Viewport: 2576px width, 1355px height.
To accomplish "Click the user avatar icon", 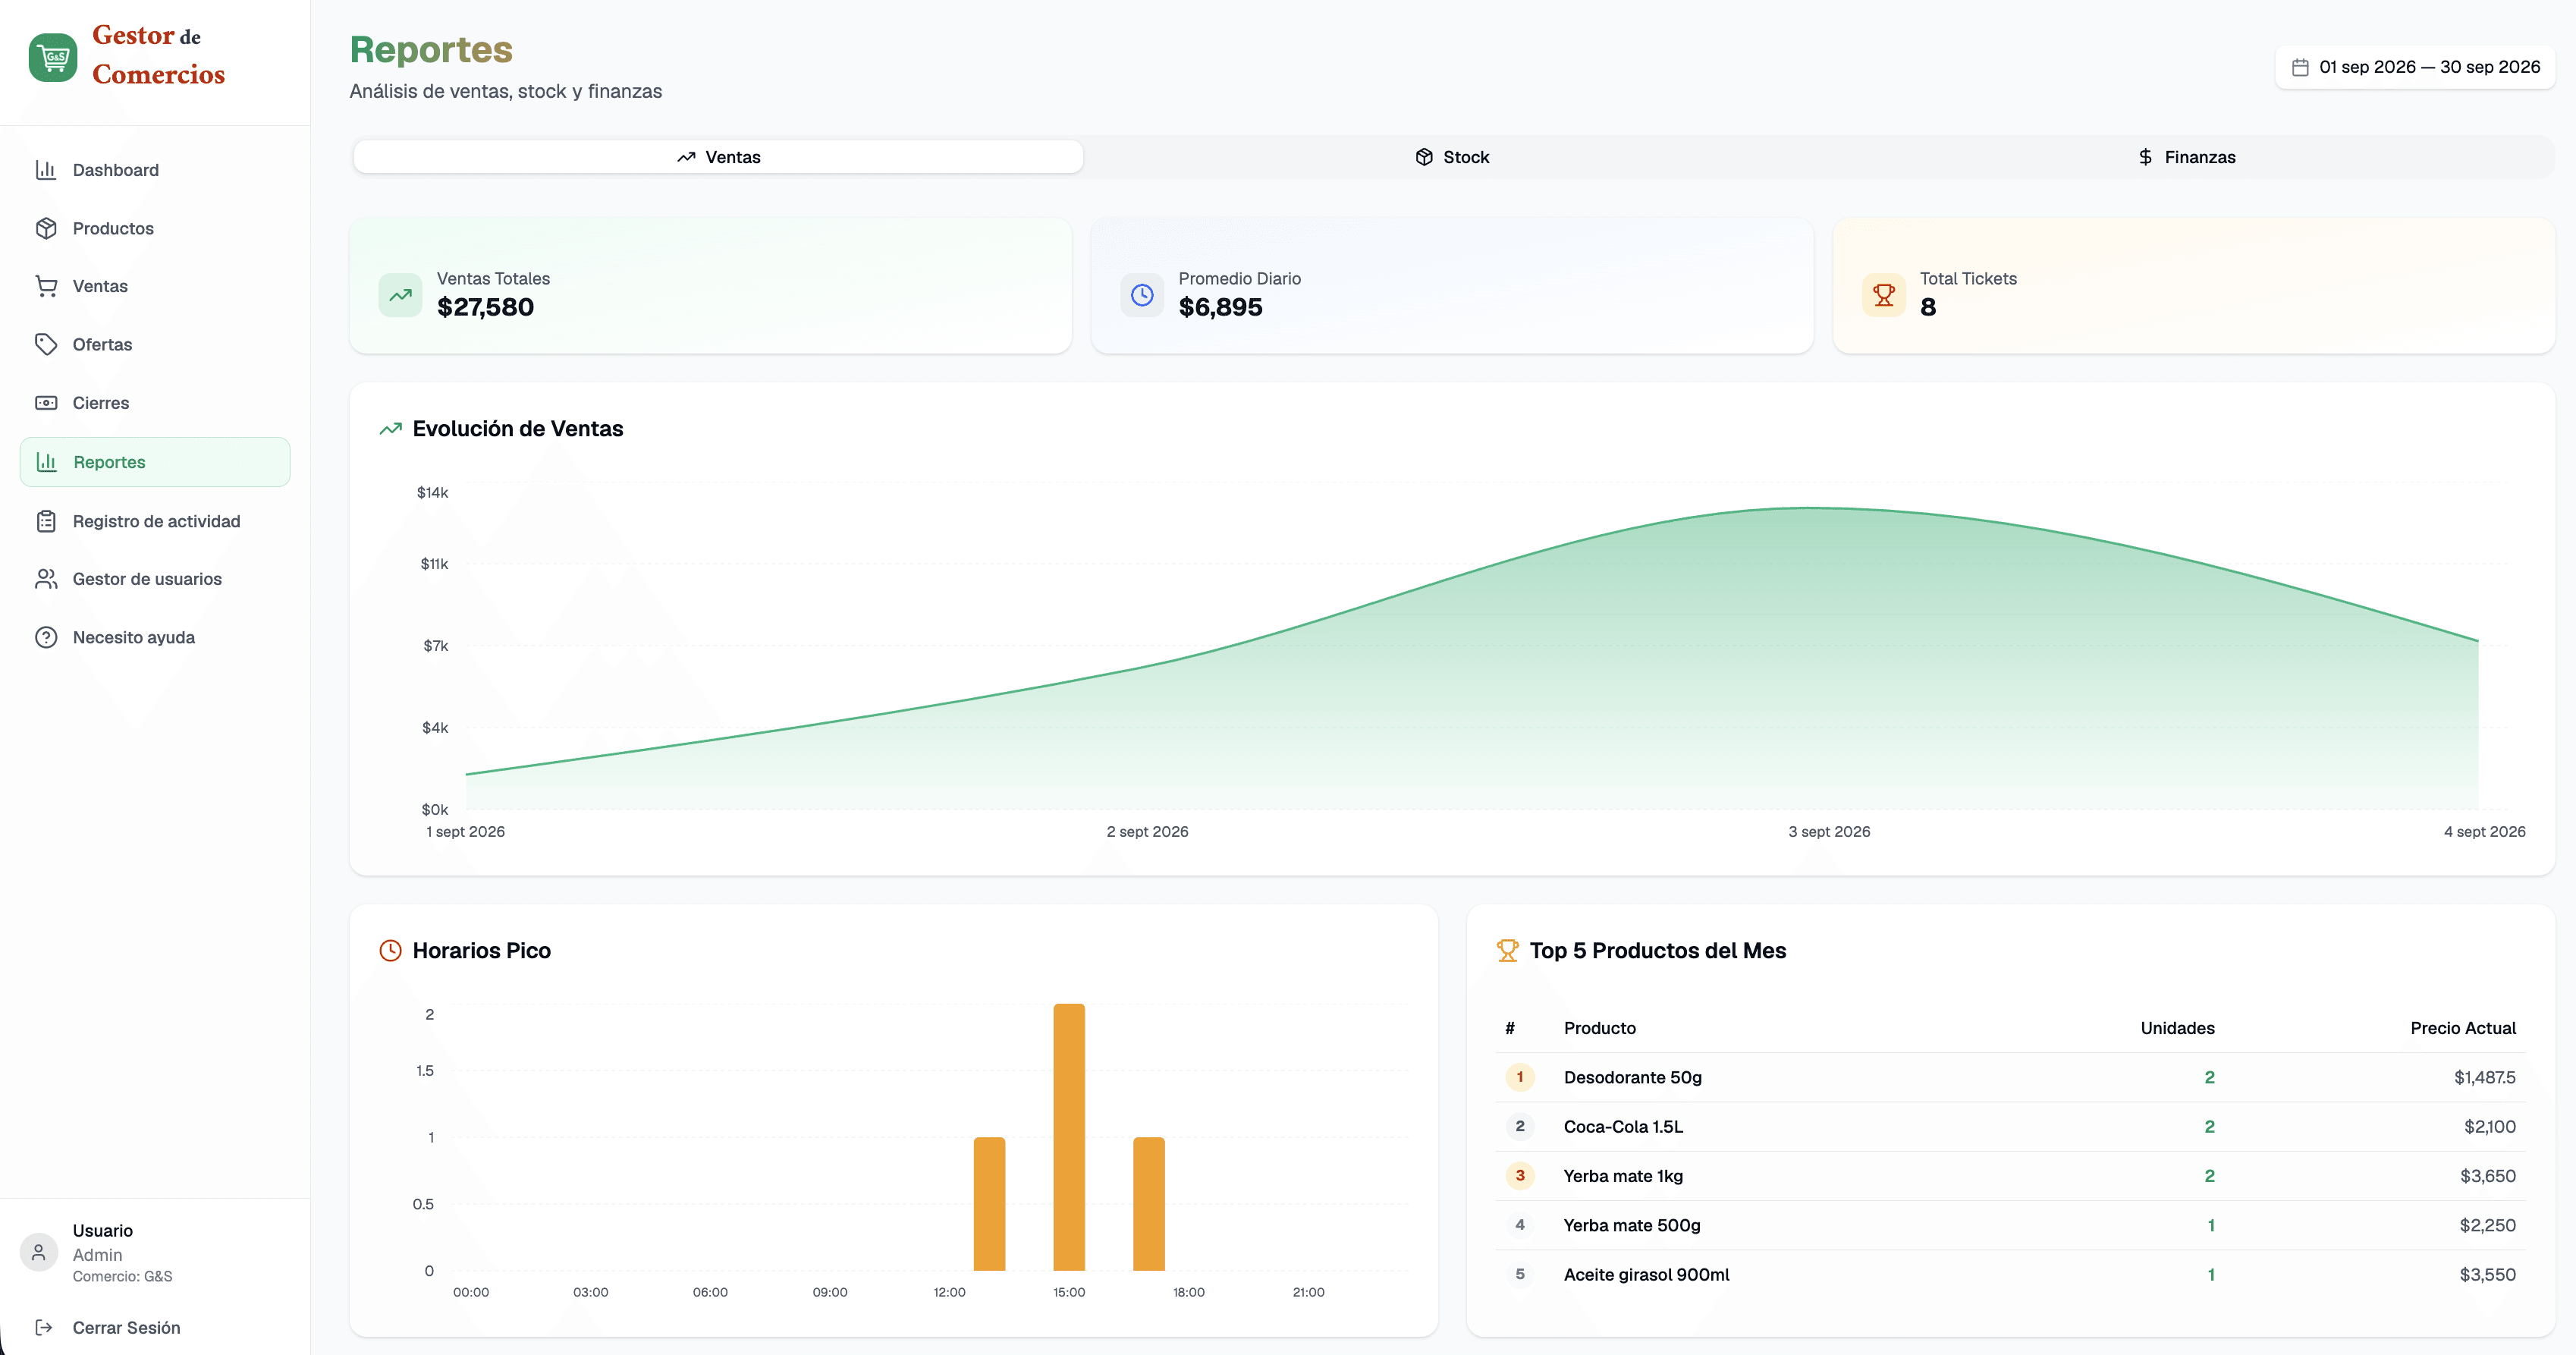I will pyautogui.click(x=39, y=1252).
